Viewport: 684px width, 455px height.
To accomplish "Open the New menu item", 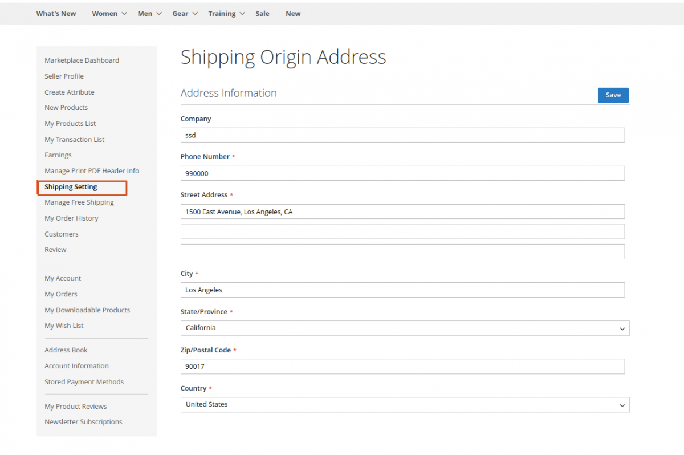I will [293, 13].
